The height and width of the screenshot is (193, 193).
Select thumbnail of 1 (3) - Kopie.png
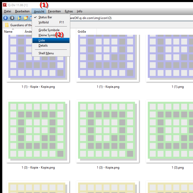pyautogui.click(x=108, y=131)
